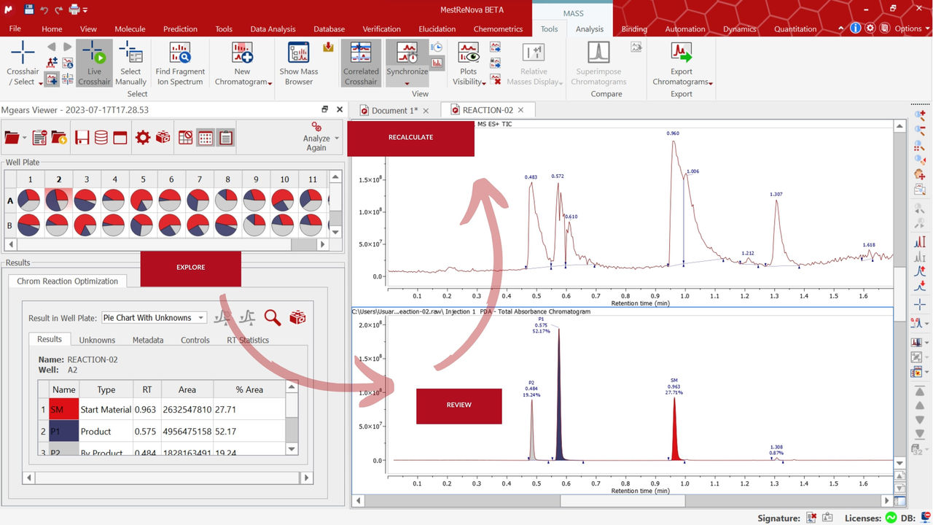Close the REACTION-02 document tab
The height and width of the screenshot is (525, 933).
click(x=522, y=110)
